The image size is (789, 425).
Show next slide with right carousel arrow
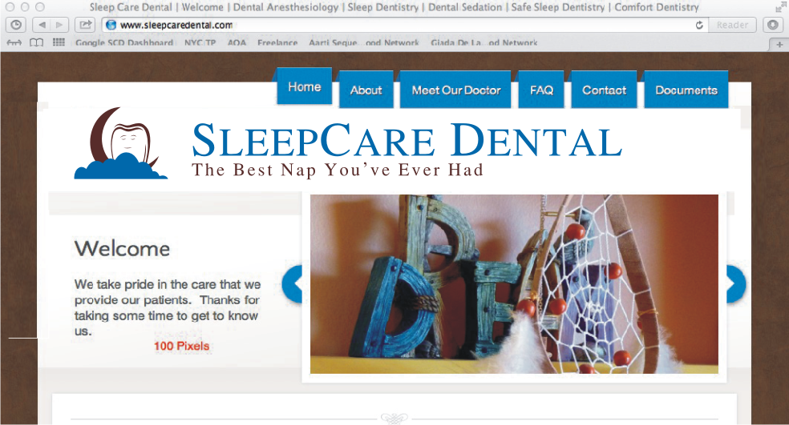pyautogui.click(x=735, y=284)
